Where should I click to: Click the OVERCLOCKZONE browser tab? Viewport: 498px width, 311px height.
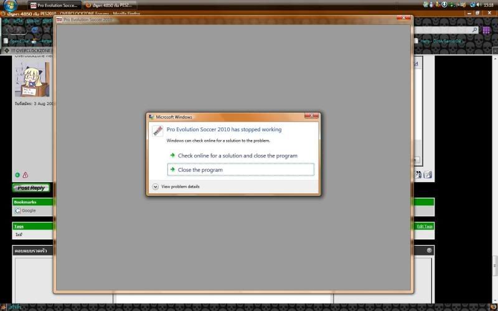28,50
